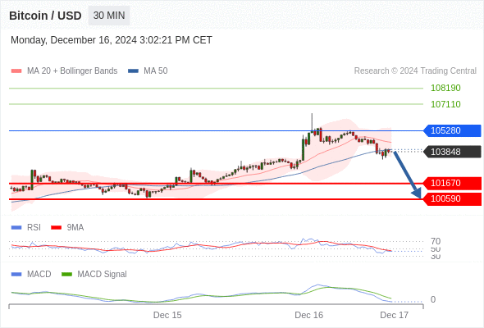Image resolution: width=484 pixels, height=328 pixels.
Task: Click the blue MACD legend swatch
Action: pos(16,274)
